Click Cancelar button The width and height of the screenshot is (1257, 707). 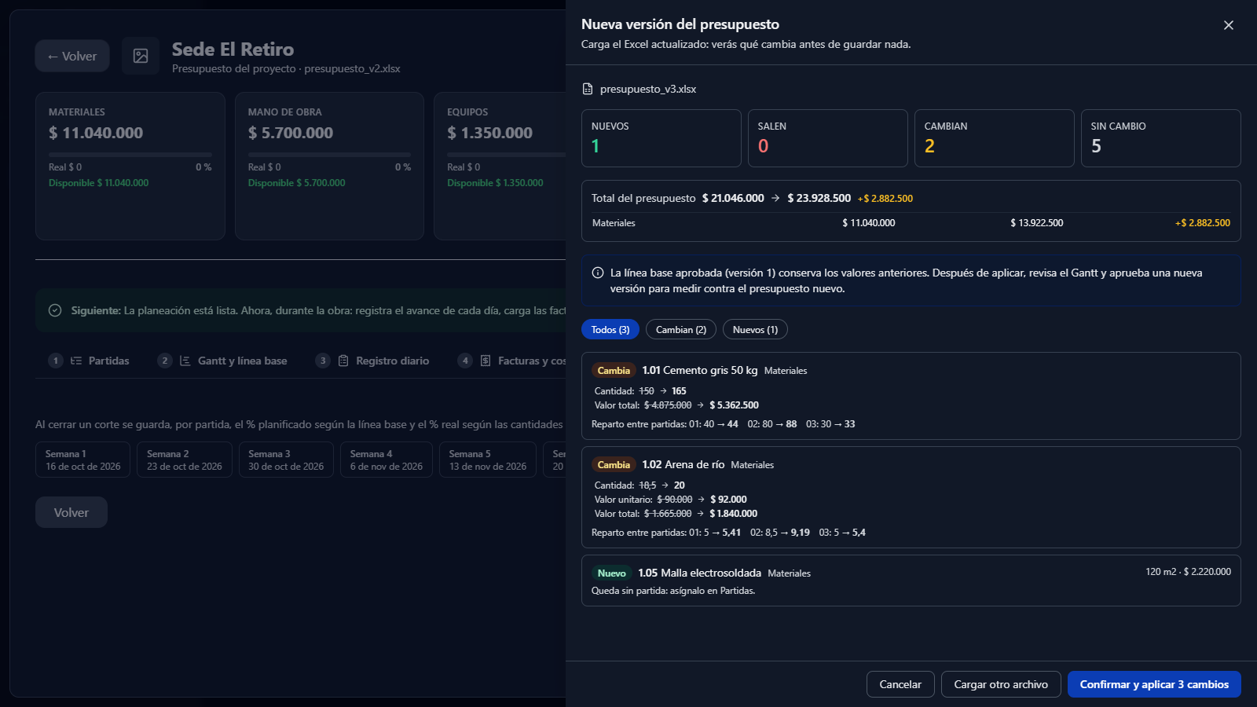900,684
